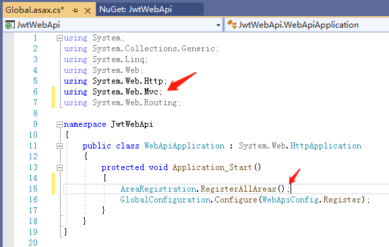Image resolution: width=389 pixels, height=247 pixels.
Task: Collapse the namespace JwtWebApi block
Action: pos(59,124)
